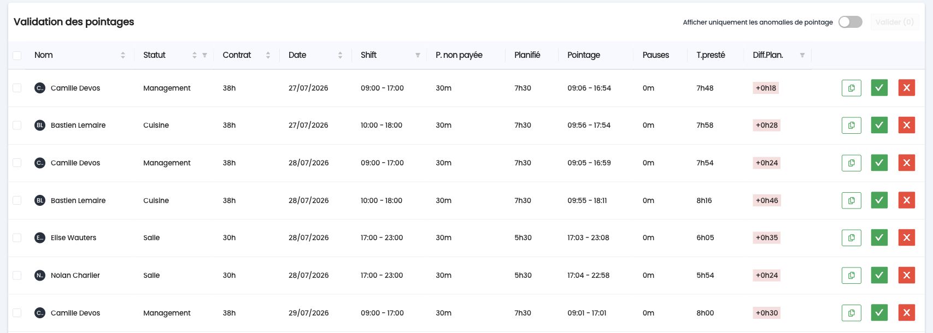The height and width of the screenshot is (333, 933).
Task: Click the +0h35 difference badge
Action: point(767,237)
